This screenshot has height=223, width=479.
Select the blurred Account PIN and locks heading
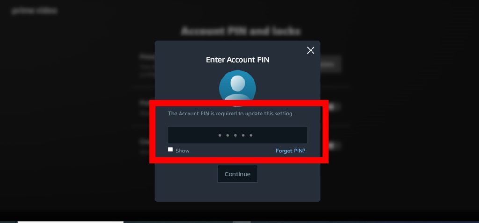pos(241,31)
